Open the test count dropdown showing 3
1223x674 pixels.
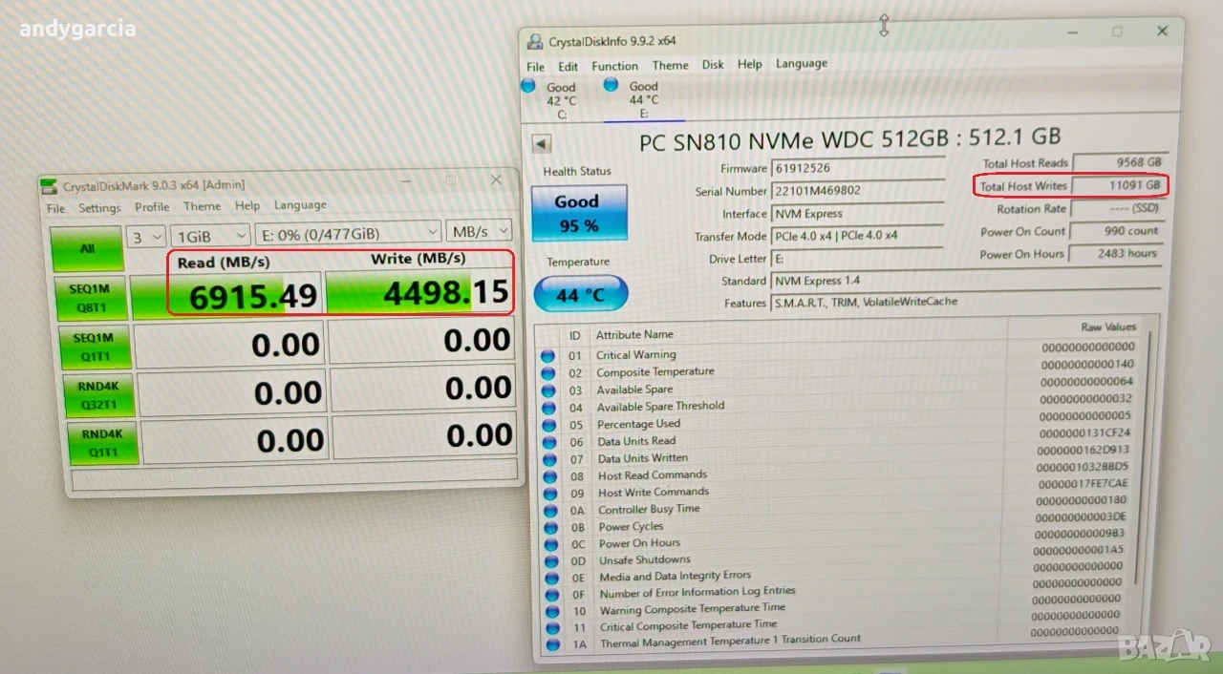tap(147, 236)
